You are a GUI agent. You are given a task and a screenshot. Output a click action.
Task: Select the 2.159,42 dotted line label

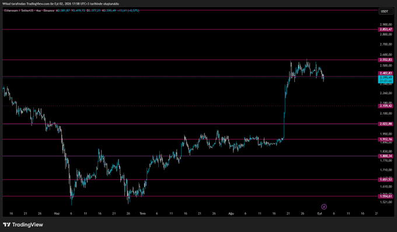coord(386,106)
